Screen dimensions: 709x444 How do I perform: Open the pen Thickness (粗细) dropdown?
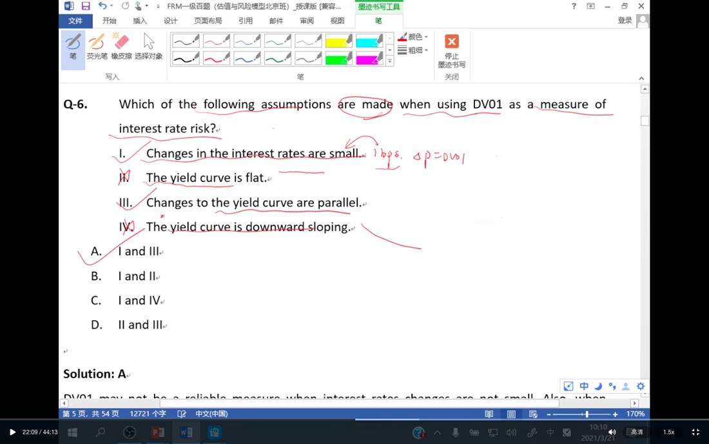point(413,50)
